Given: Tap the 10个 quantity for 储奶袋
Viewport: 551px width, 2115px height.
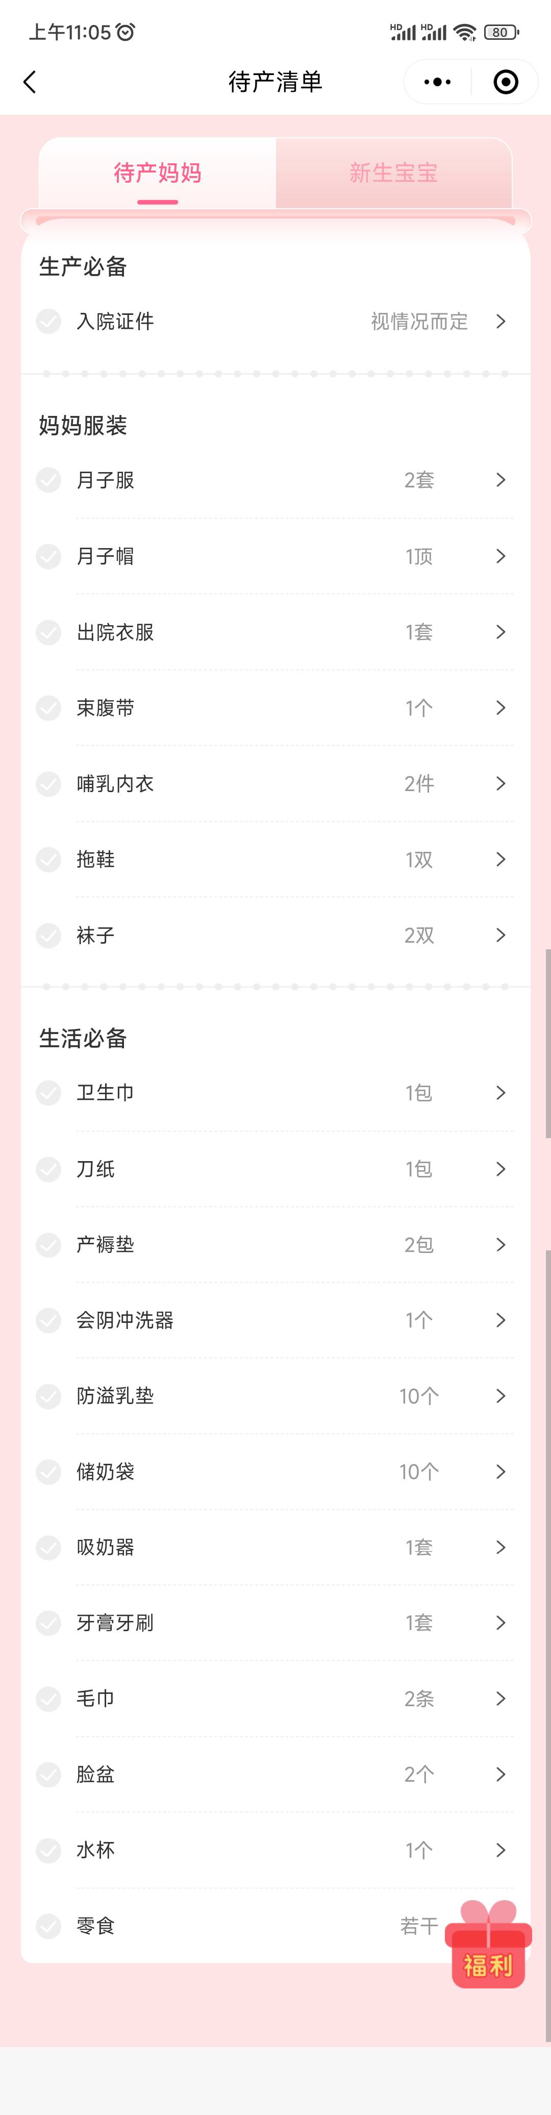Looking at the screenshot, I should tap(419, 1472).
